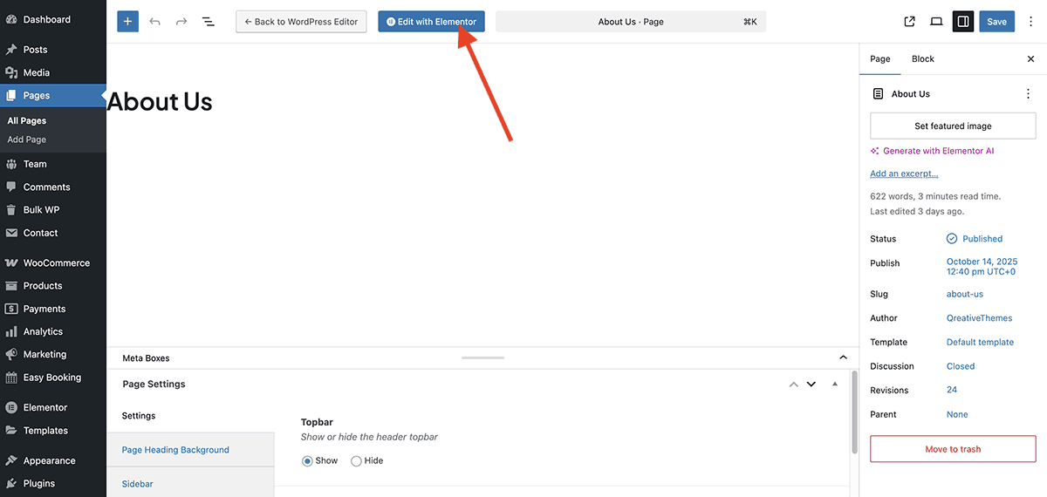The image size is (1047, 497).
Task: Click the block inserter plus icon
Action: point(127,22)
